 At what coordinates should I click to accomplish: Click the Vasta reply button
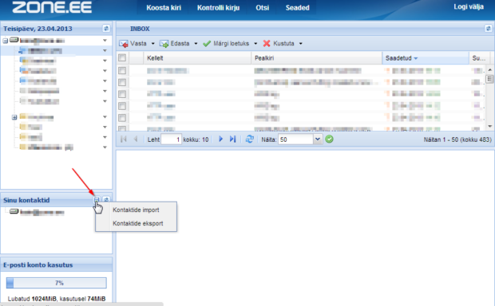[133, 44]
